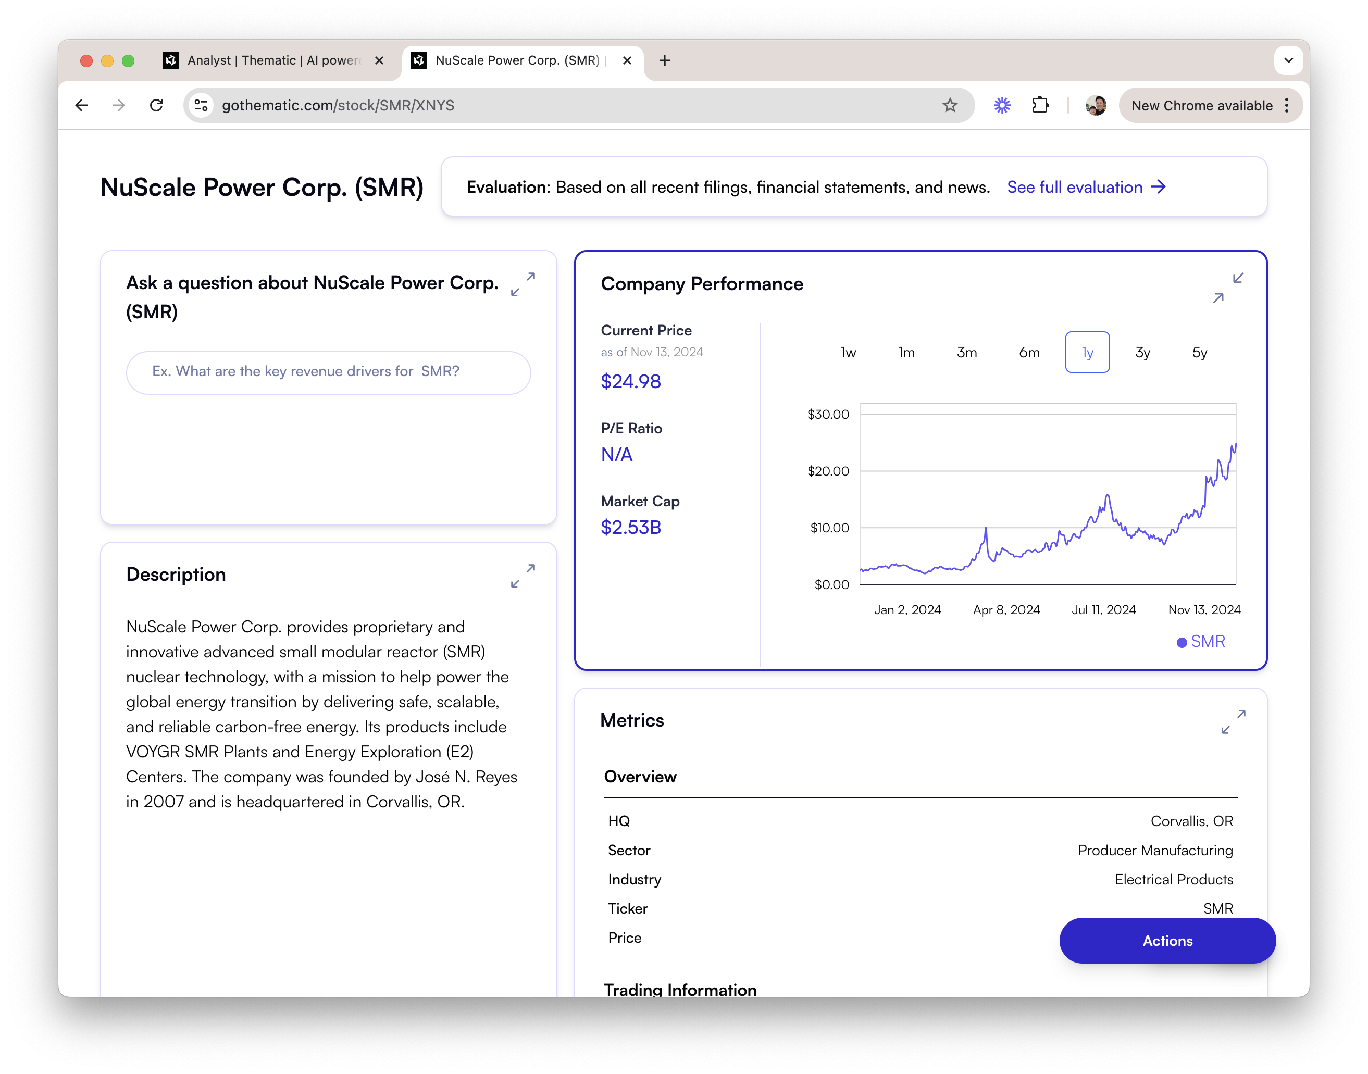Switch to the Analyst | Thematic tab
Viewport: 1368px width, 1074px height.
pos(273,60)
